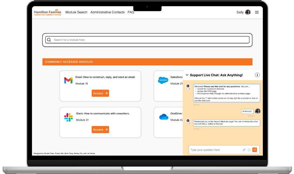Viewport: 294px width, 174px height.
Task: Send the chat message
Action: point(255,150)
